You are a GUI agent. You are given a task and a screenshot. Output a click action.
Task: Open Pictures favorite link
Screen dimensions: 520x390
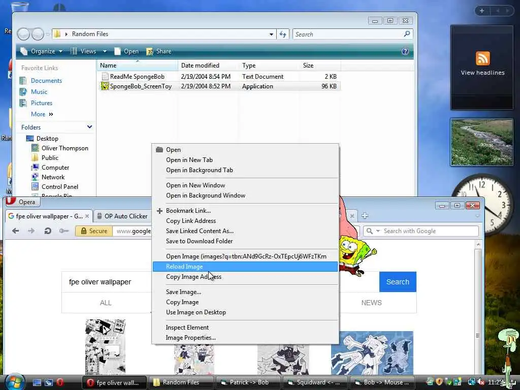42,103
